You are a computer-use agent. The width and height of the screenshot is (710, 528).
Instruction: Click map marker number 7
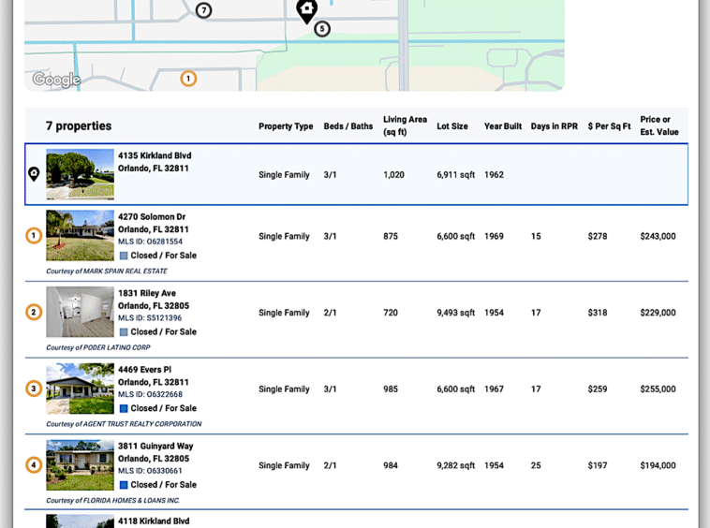203,10
